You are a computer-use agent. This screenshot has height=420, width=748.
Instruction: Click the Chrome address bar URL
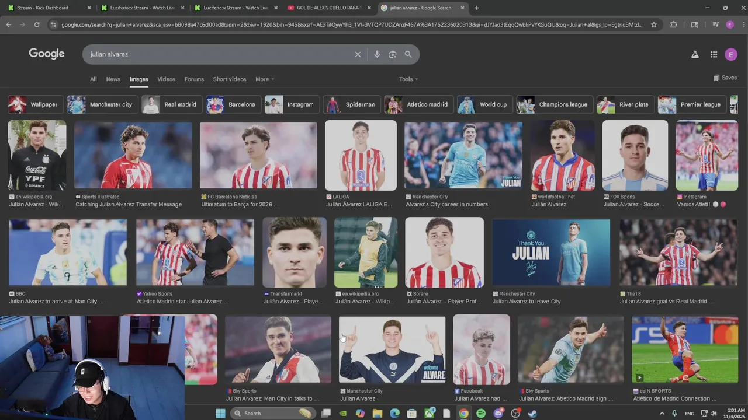point(351,24)
